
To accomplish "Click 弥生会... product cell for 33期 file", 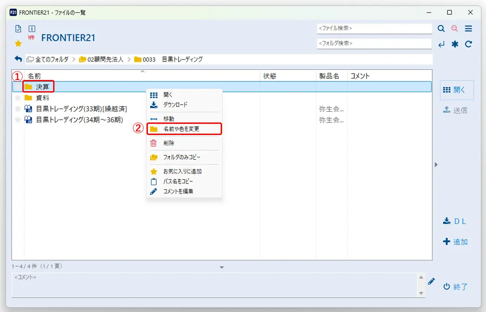I will click(x=331, y=109).
